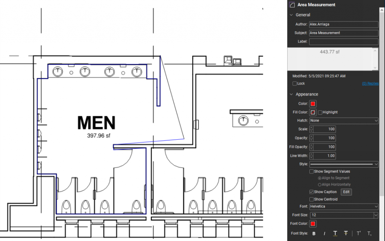
Task: Enable Show Centroid
Action: tap(312, 199)
